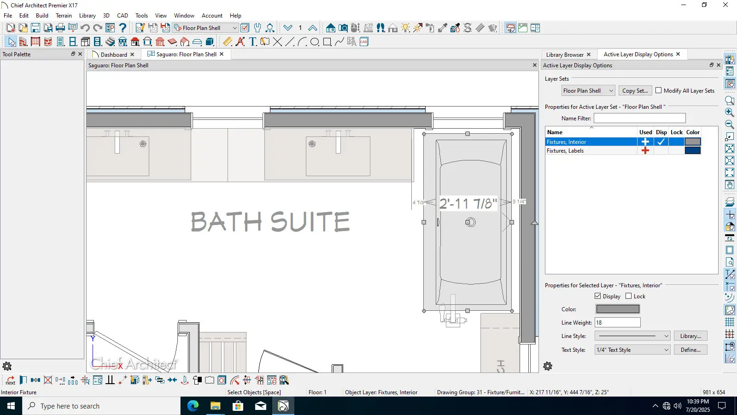Click the Undo arrow icon
The width and height of the screenshot is (737, 415).
[x=85, y=28]
